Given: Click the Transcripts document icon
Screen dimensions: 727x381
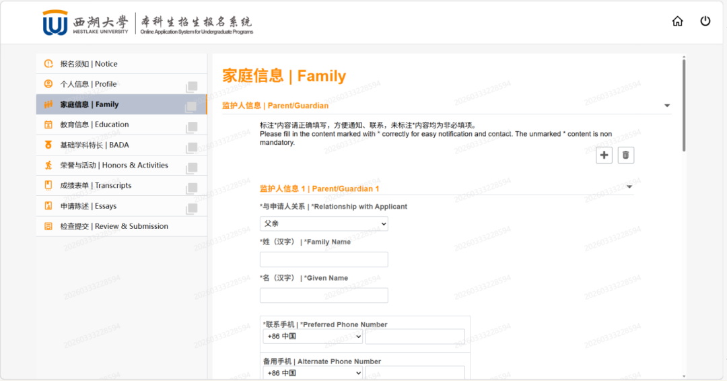Looking at the screenshot, I should (x=48, y=185).
